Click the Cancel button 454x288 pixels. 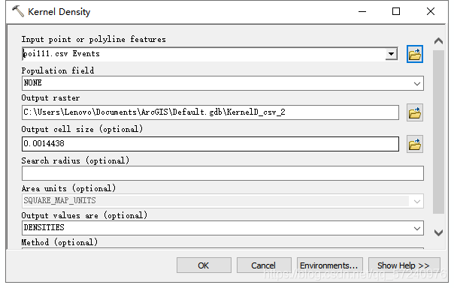pyautogui.click(x=264, y=265)
